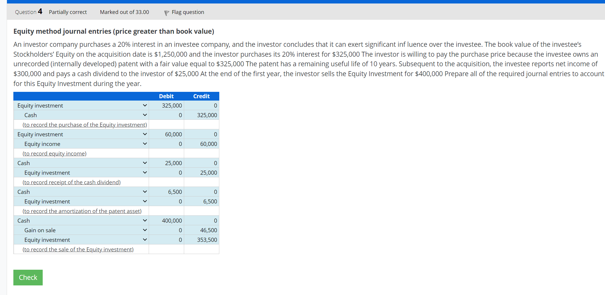Open the Equity income account dropdown
The height and width of the screenshot is (295, 605).
(145, 144)
